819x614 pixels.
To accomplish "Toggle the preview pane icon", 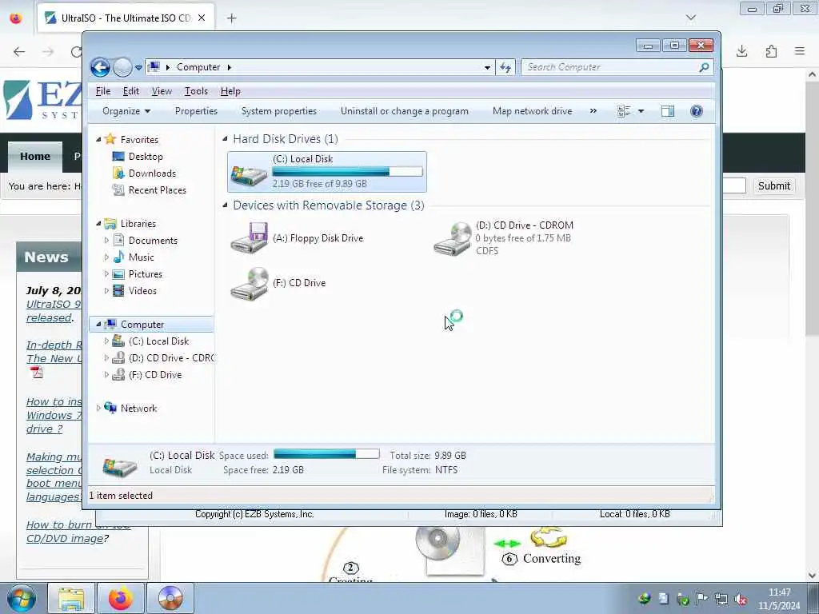I will tap(668, 111).
